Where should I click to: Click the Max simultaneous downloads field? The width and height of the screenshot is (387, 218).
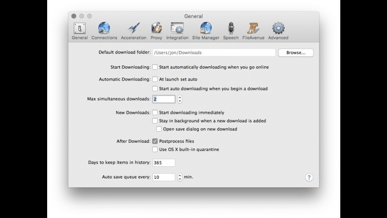click(164, 99)
